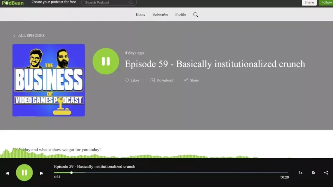Click the episode title in the player bar
Image resolution: width=333 pixels, height=187 pixels.
pyautogui.click(x=94, y=167)
